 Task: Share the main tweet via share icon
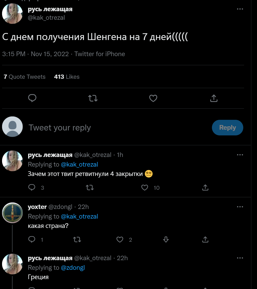(x=214, y=98)
